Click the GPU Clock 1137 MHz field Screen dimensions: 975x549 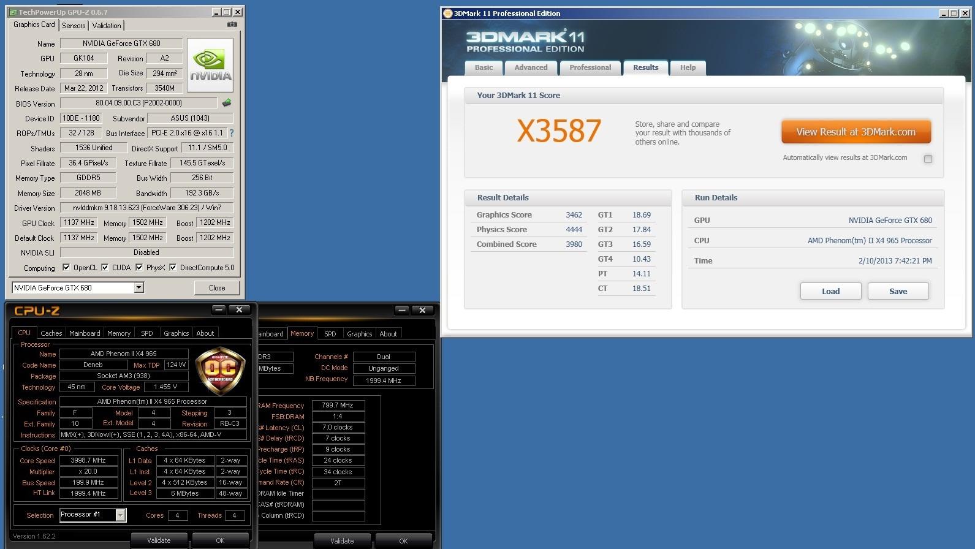point(79,222)
